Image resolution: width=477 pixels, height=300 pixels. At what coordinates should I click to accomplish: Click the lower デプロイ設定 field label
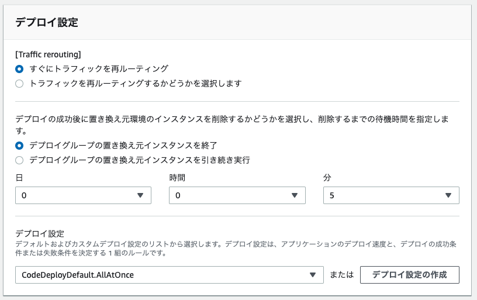[x=35, y=233]
